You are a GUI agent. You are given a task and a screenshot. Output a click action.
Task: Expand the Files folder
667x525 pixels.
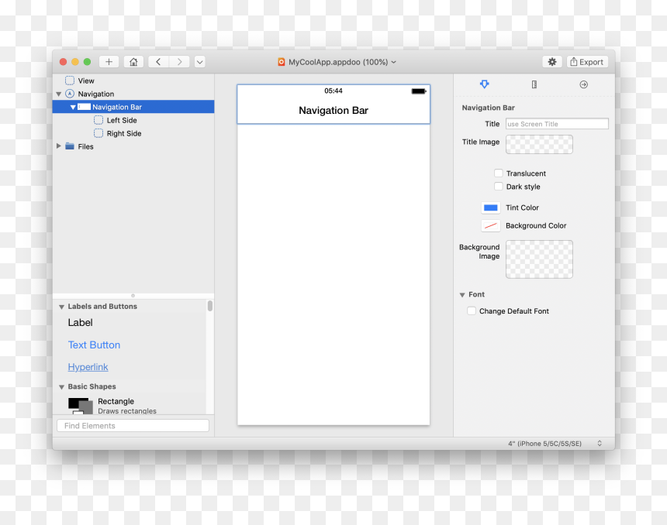coord(59,146)
